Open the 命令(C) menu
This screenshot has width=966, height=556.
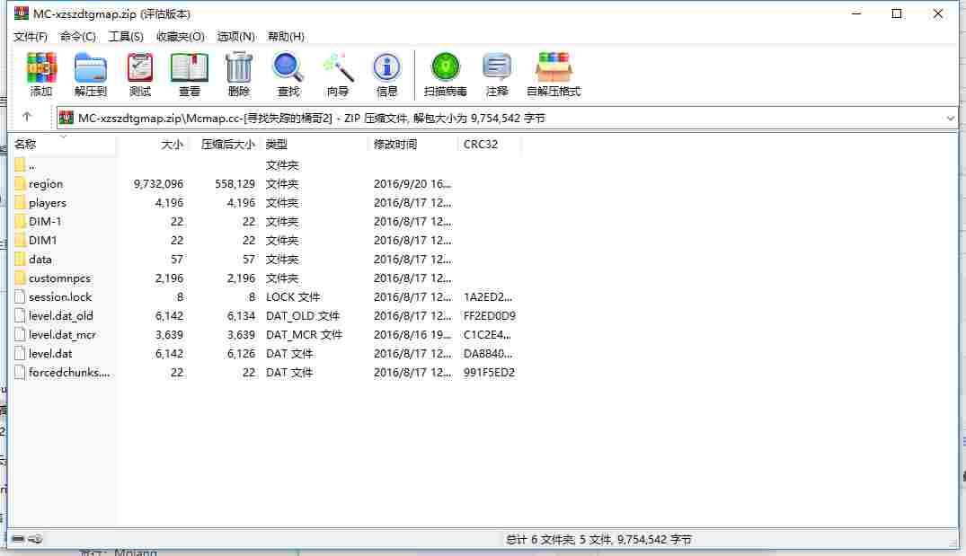[77, 36]
